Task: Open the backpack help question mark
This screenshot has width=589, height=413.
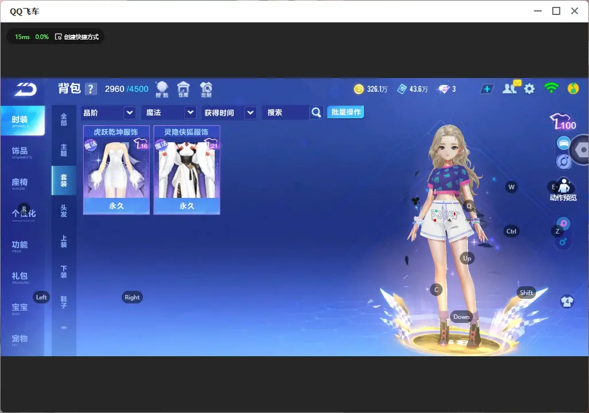Action: tap(91, 89)
